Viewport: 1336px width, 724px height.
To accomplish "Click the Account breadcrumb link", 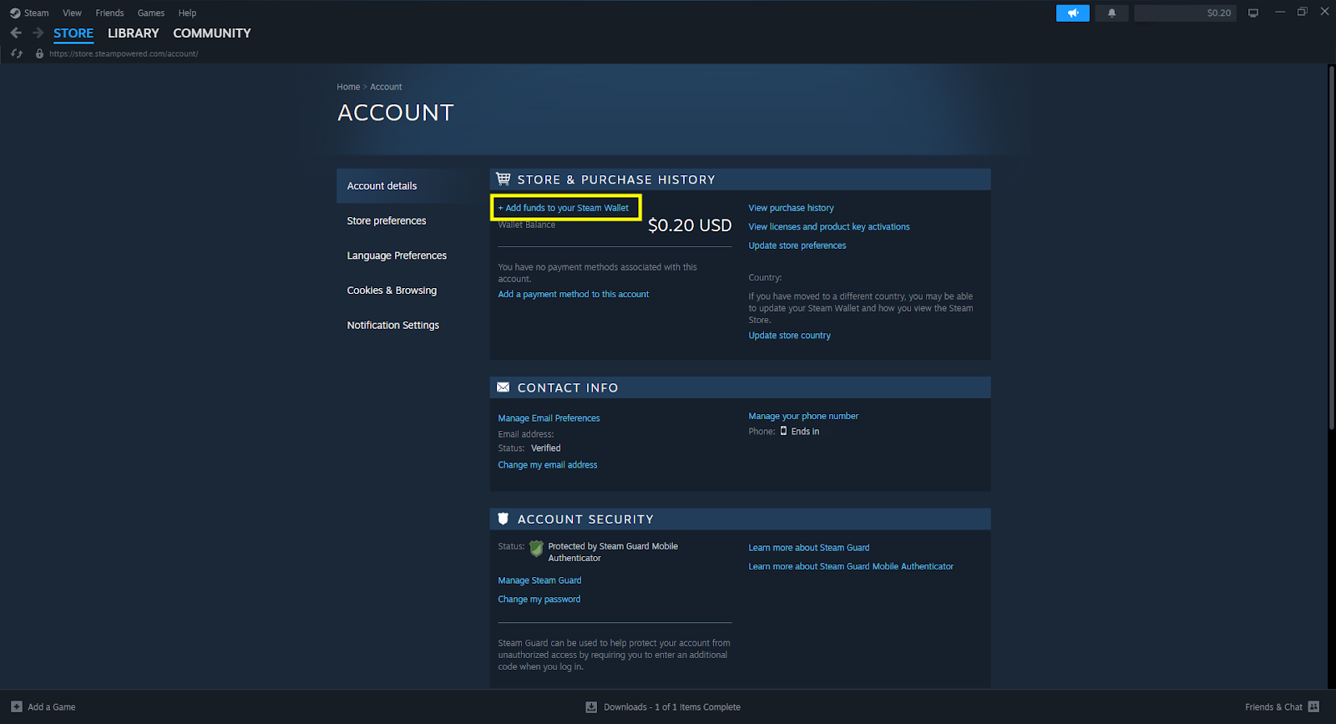I will click(x=386, y=87).
